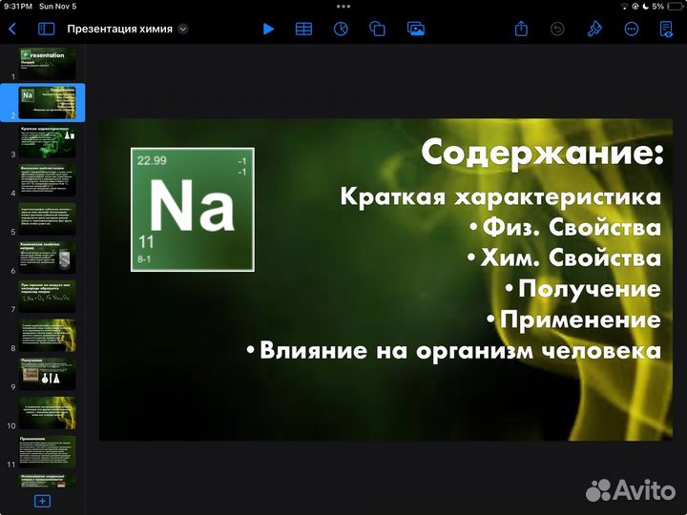Viewport: 687px width, 515px height.
Task: Select slide 8 thumbnail
Action: coord(48,335)
